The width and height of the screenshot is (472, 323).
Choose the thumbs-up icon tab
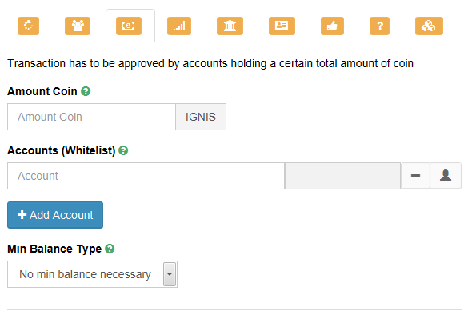(332, 26)
